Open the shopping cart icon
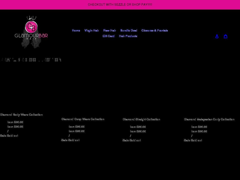Screen dimensions: 240x180 tap(225, 36)
